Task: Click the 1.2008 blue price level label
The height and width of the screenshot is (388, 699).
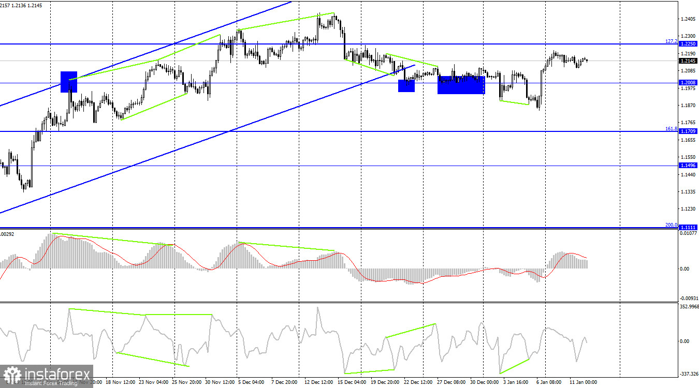Action: point(688,83)
